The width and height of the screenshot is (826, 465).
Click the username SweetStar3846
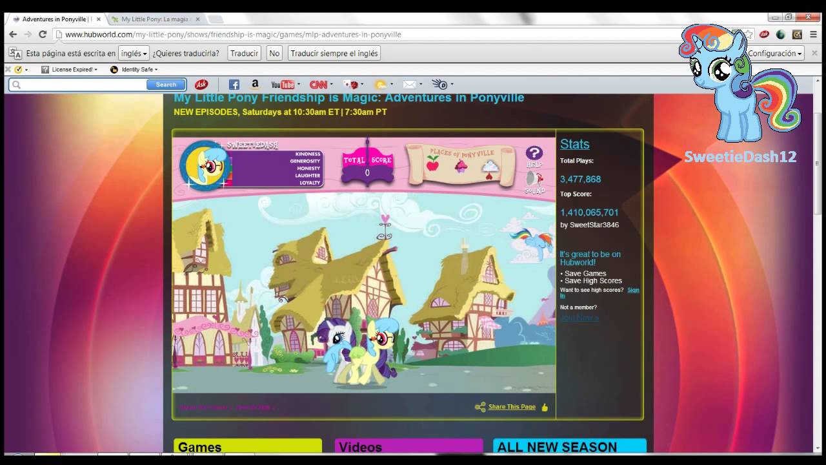[x=594, y=225]
